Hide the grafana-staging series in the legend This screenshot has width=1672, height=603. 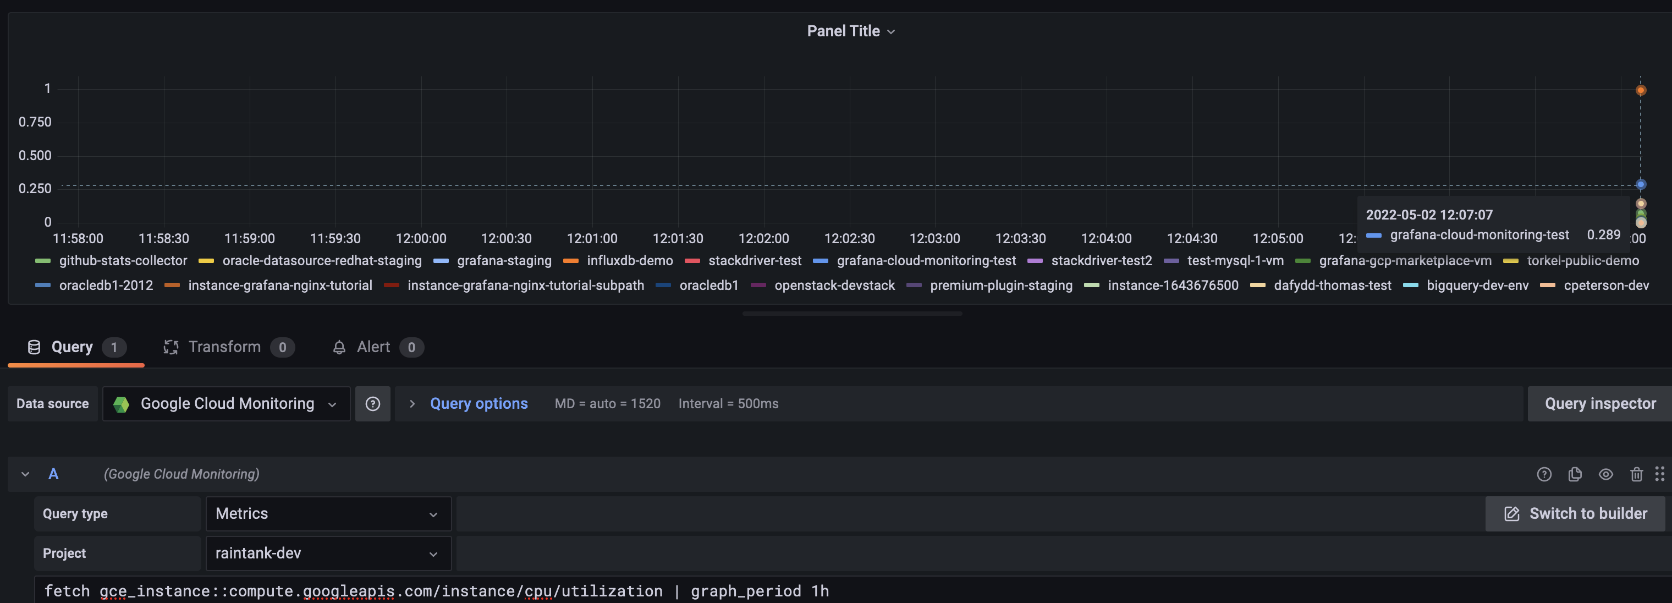(504, 260)
